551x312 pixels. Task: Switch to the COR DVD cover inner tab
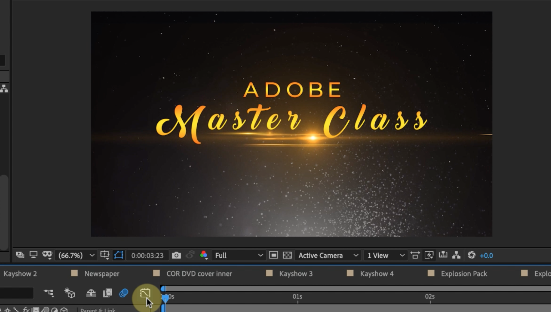click(x=199, y=274)
